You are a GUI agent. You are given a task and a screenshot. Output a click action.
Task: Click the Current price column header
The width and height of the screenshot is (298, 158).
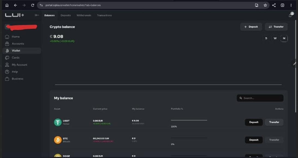100,109
